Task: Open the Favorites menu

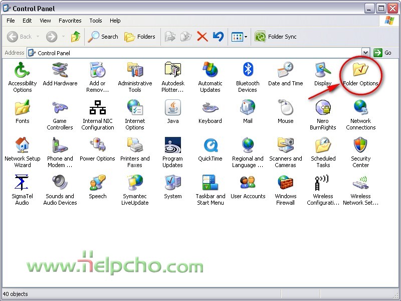Action: coord(70,21)
